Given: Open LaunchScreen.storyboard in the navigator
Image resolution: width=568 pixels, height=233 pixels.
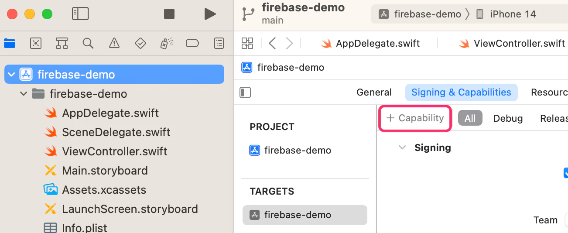Looking at the screenshot, I should pos(130,209).
